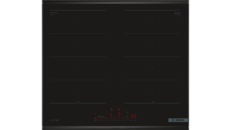Screen dimensions: 231x130
Task: Select the bottom-left zone display showing 0
Action: 111,115
